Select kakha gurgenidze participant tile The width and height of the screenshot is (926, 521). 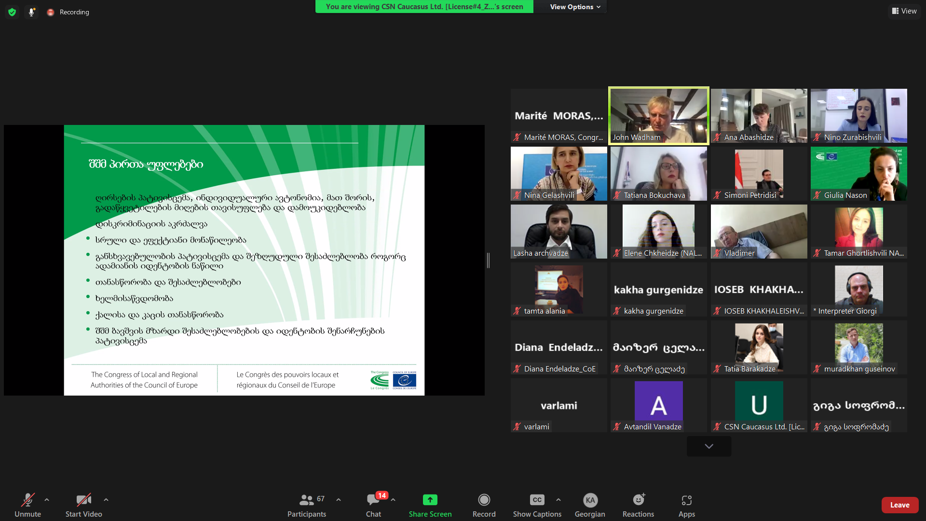point(659,289)
